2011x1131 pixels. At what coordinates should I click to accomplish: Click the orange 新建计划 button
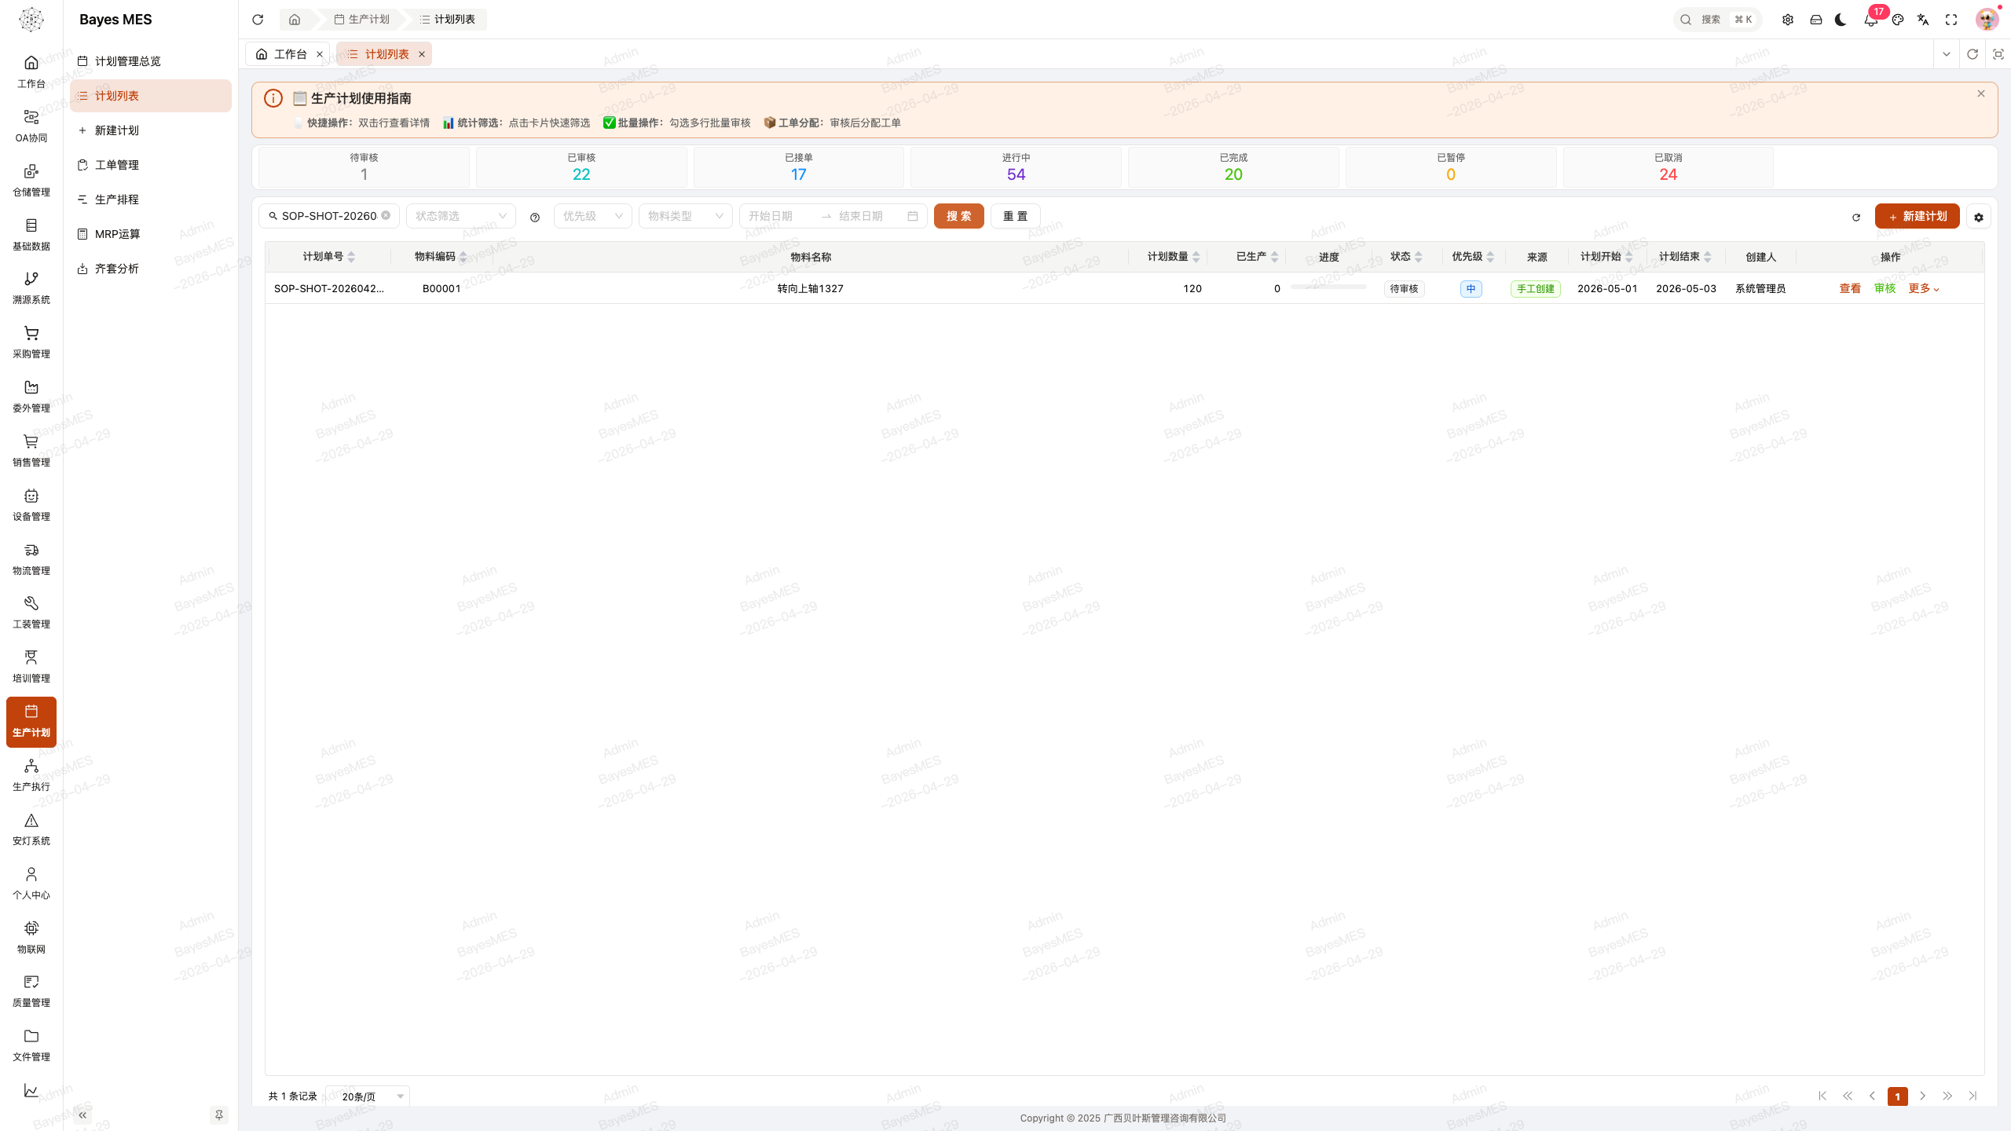tap(1917, 216)
